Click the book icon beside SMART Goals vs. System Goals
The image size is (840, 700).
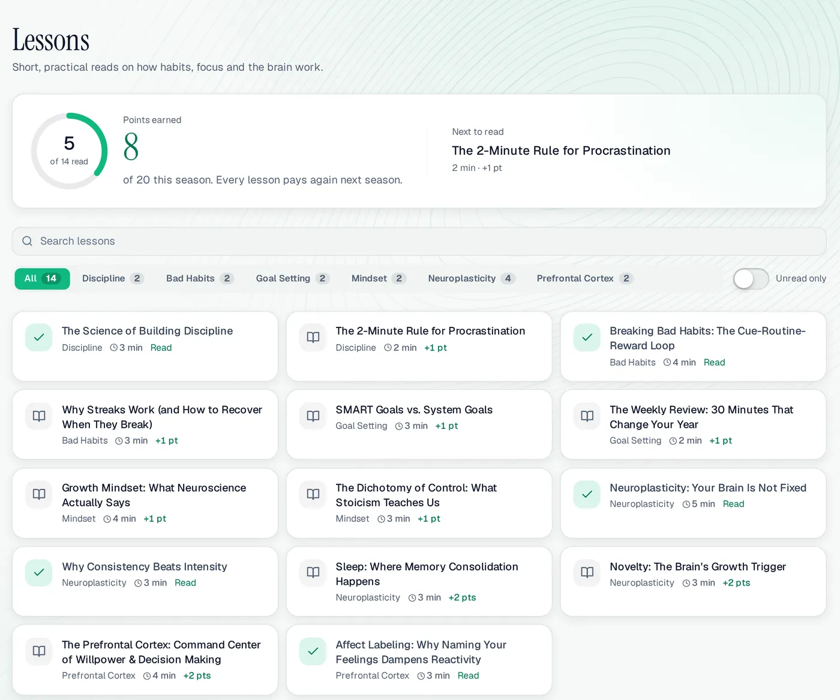(313, 416)
